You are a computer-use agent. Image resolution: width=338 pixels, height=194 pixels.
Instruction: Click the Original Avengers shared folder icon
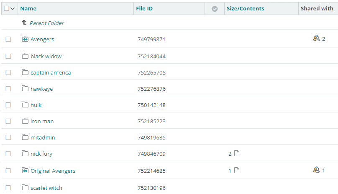pos(25,171)
